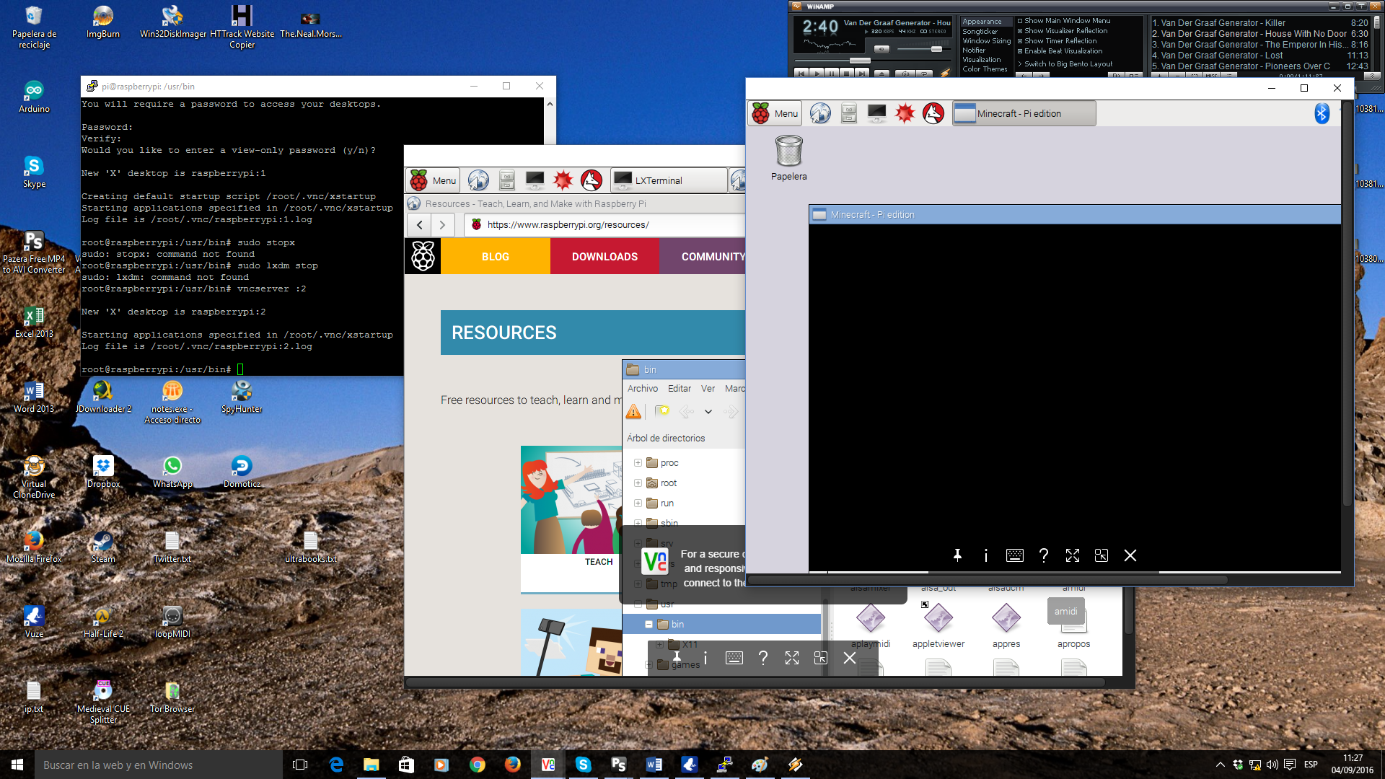
Task: Click new folder icon in bin file manager
Action: click(x=661, y=412)
